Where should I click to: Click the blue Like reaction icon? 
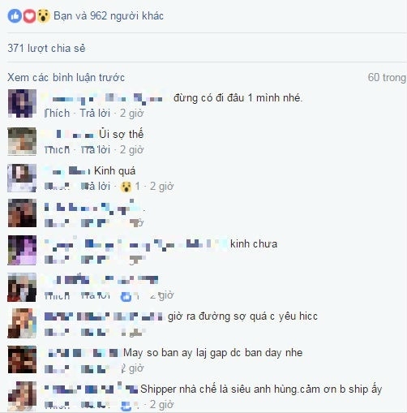coord(15,16)
